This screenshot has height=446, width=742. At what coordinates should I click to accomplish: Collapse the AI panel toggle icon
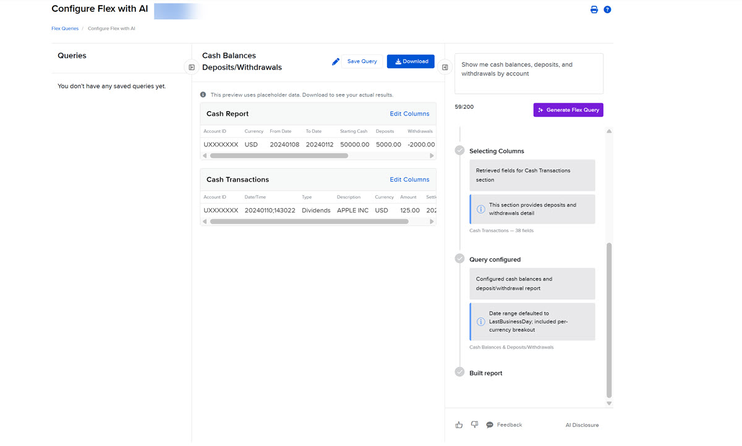point(445,67)
